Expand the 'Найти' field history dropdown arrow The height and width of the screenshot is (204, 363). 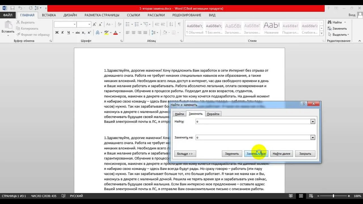[313, 122]
